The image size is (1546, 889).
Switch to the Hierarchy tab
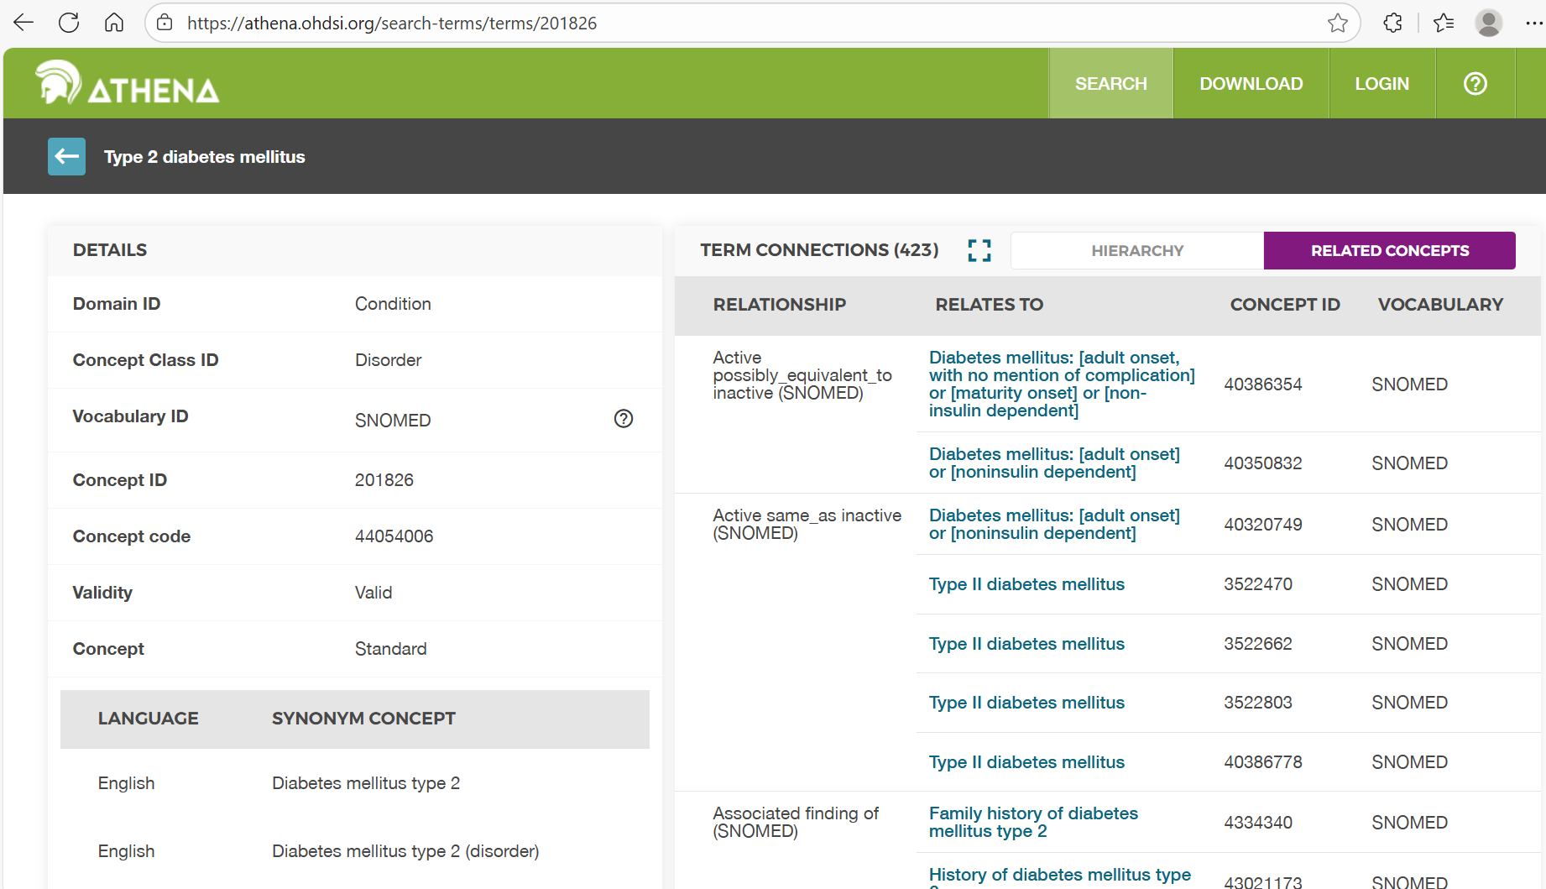(x=1137, y=250)
